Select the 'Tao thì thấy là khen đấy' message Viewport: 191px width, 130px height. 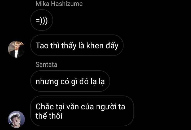[x=77, y=45]
